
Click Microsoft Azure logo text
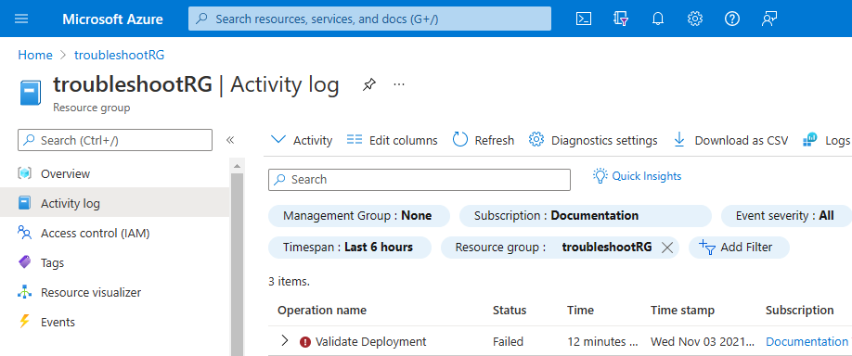(x=112, y=19)
